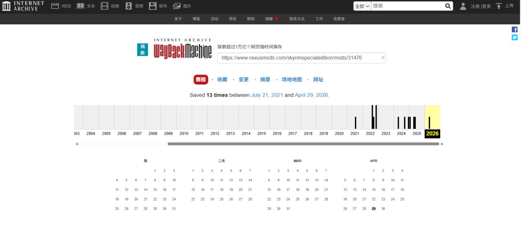
Task: Switch to the 摘要 tab
Action: point(265,80)
